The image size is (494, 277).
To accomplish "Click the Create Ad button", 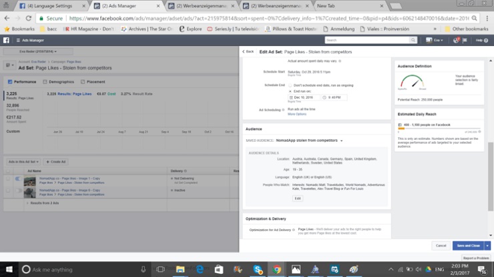I will [56, 162].
